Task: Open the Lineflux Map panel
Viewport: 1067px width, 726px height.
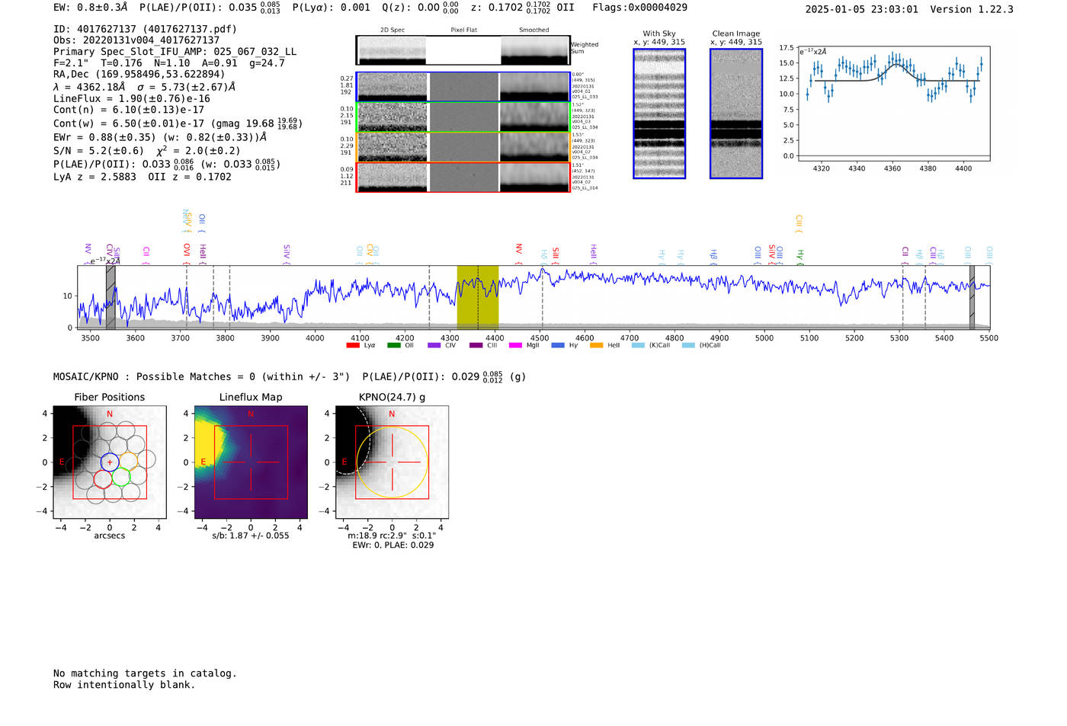Action: (251, 462)
